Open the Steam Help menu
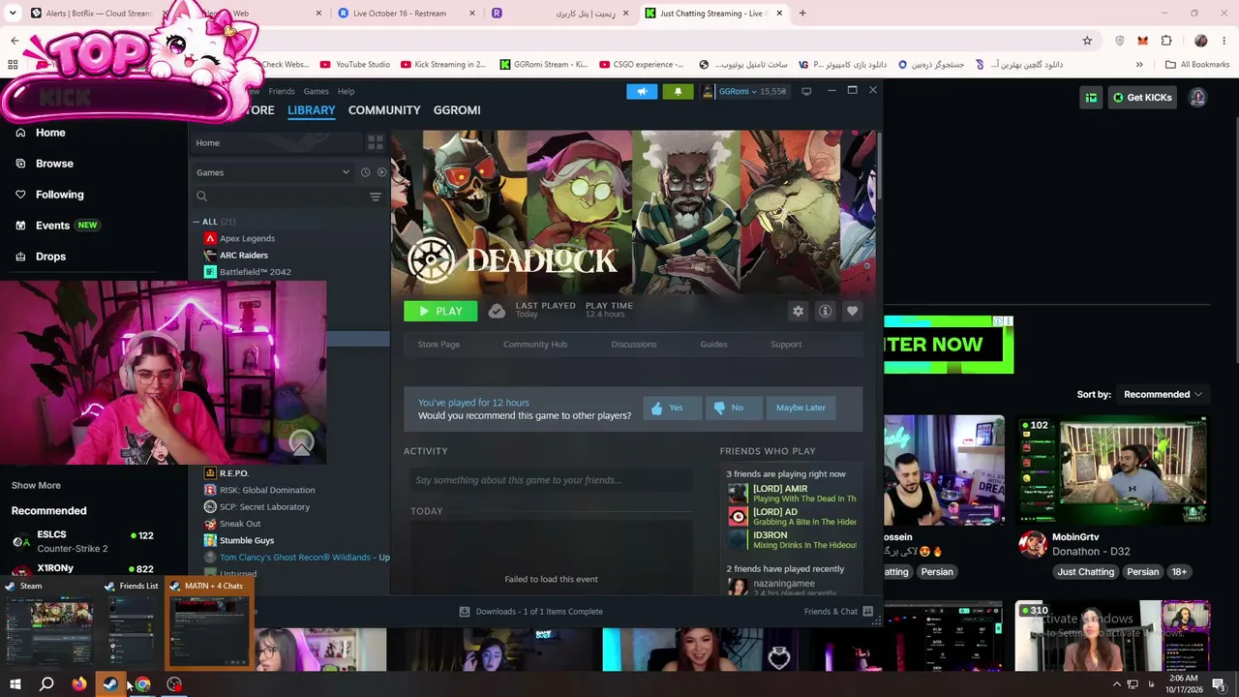 346,91
